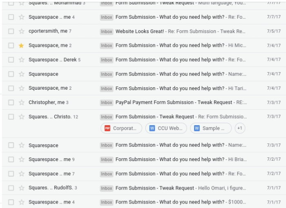This screenshot has width=286, height=208.
Task: Select checkbox for cportersmith, me 7 email
Action: [x=11, y=31]
